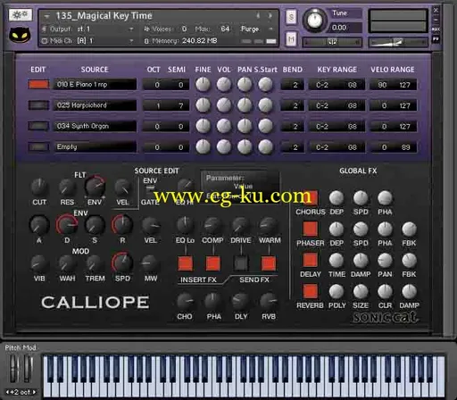Shift keyboard octave down arrow
This screenshot has height=400, width=457.
point(7,392)
